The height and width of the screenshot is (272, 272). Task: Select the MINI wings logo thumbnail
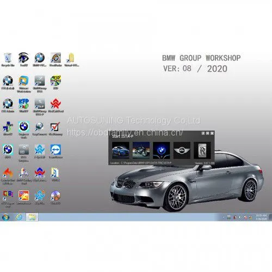click(182, 151)
